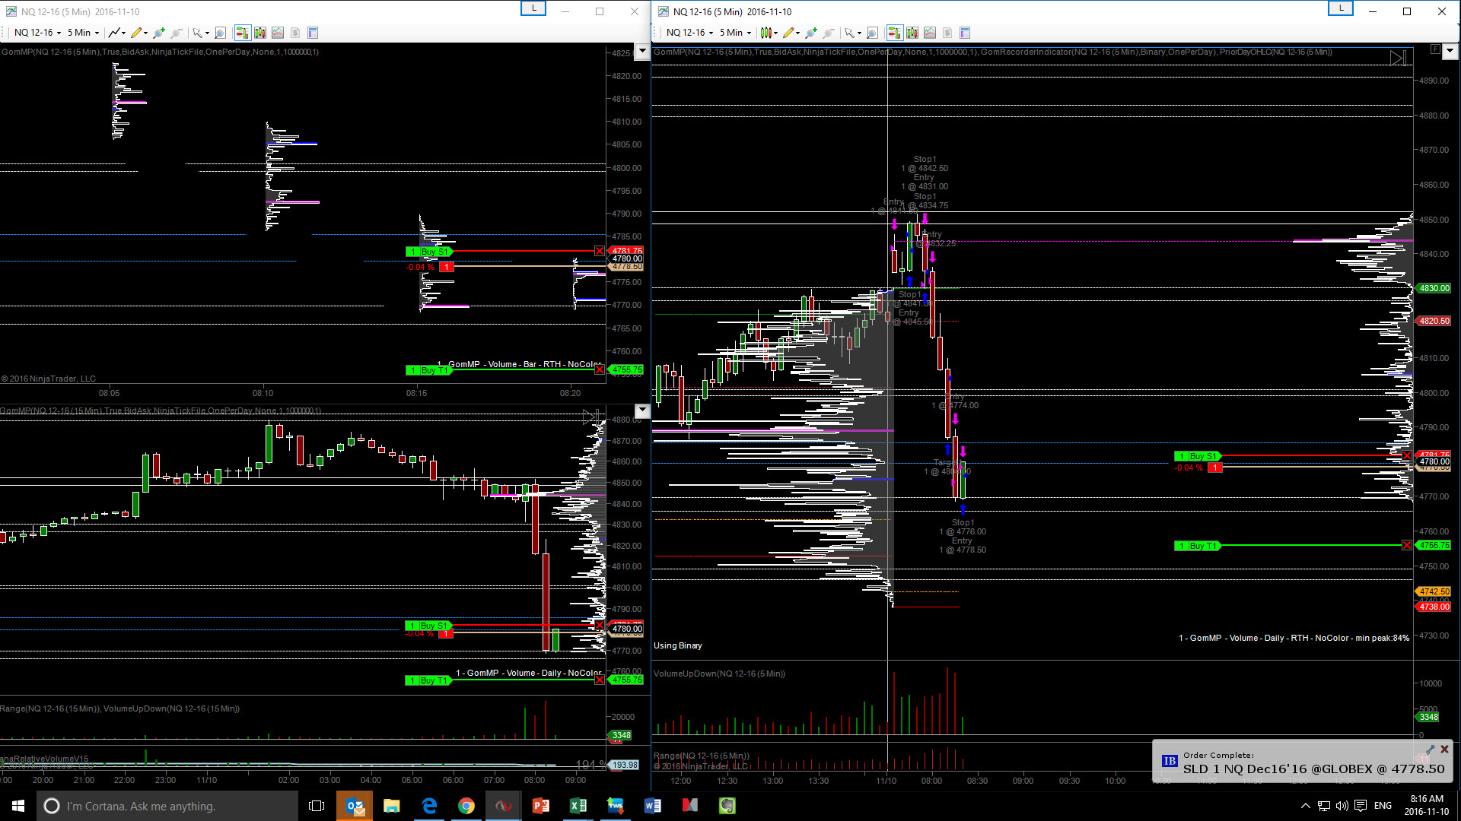The image size is (1461, 821).
Task: Open Properties icon in right chart window
Action: coord(964,33)
